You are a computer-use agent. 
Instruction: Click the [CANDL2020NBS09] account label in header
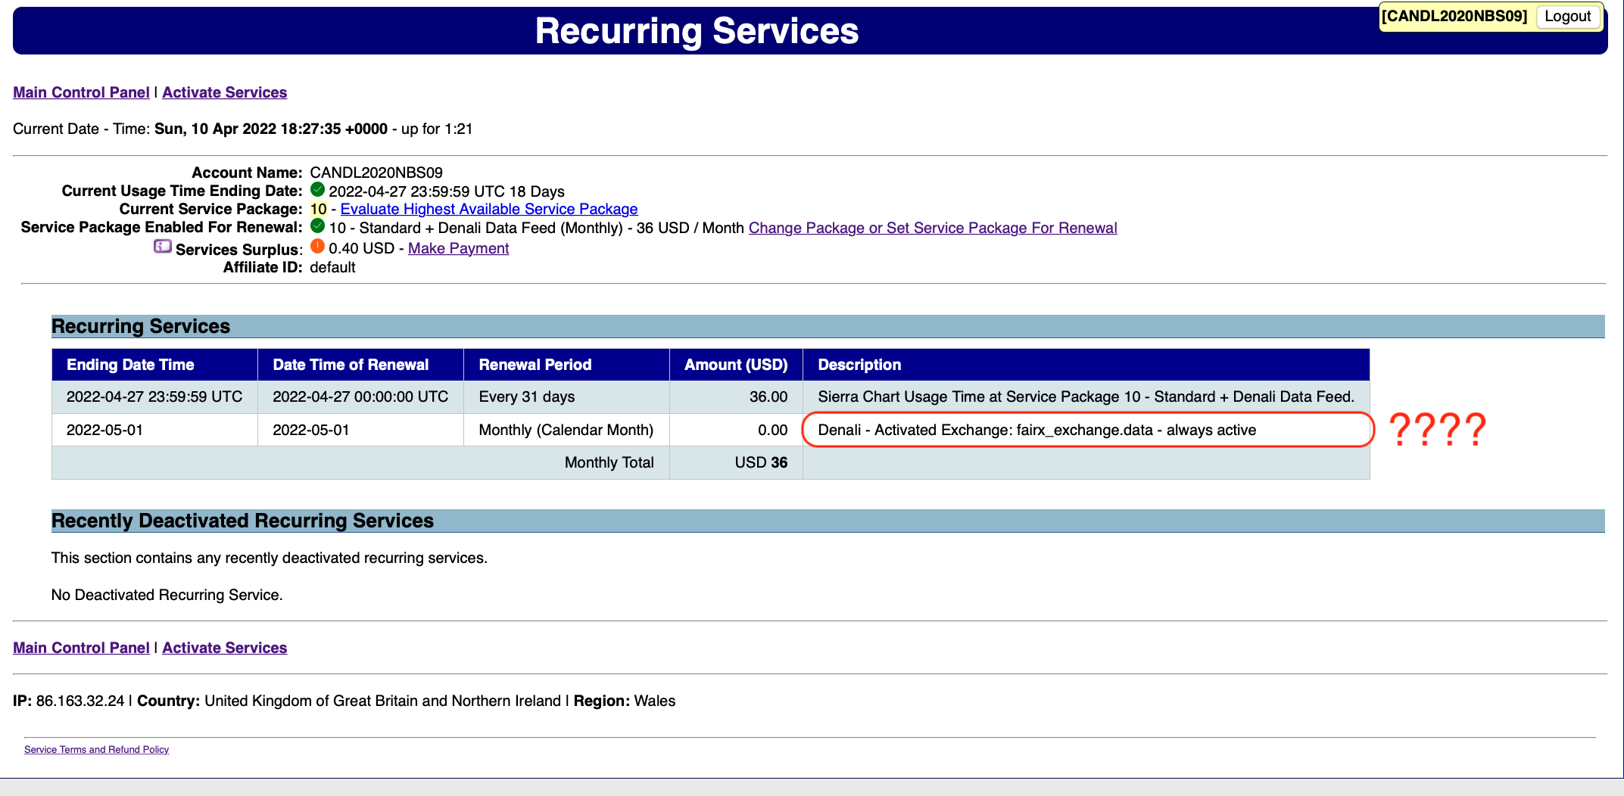[1454, 16]
